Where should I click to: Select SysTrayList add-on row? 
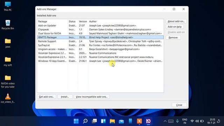pos(100,45)
